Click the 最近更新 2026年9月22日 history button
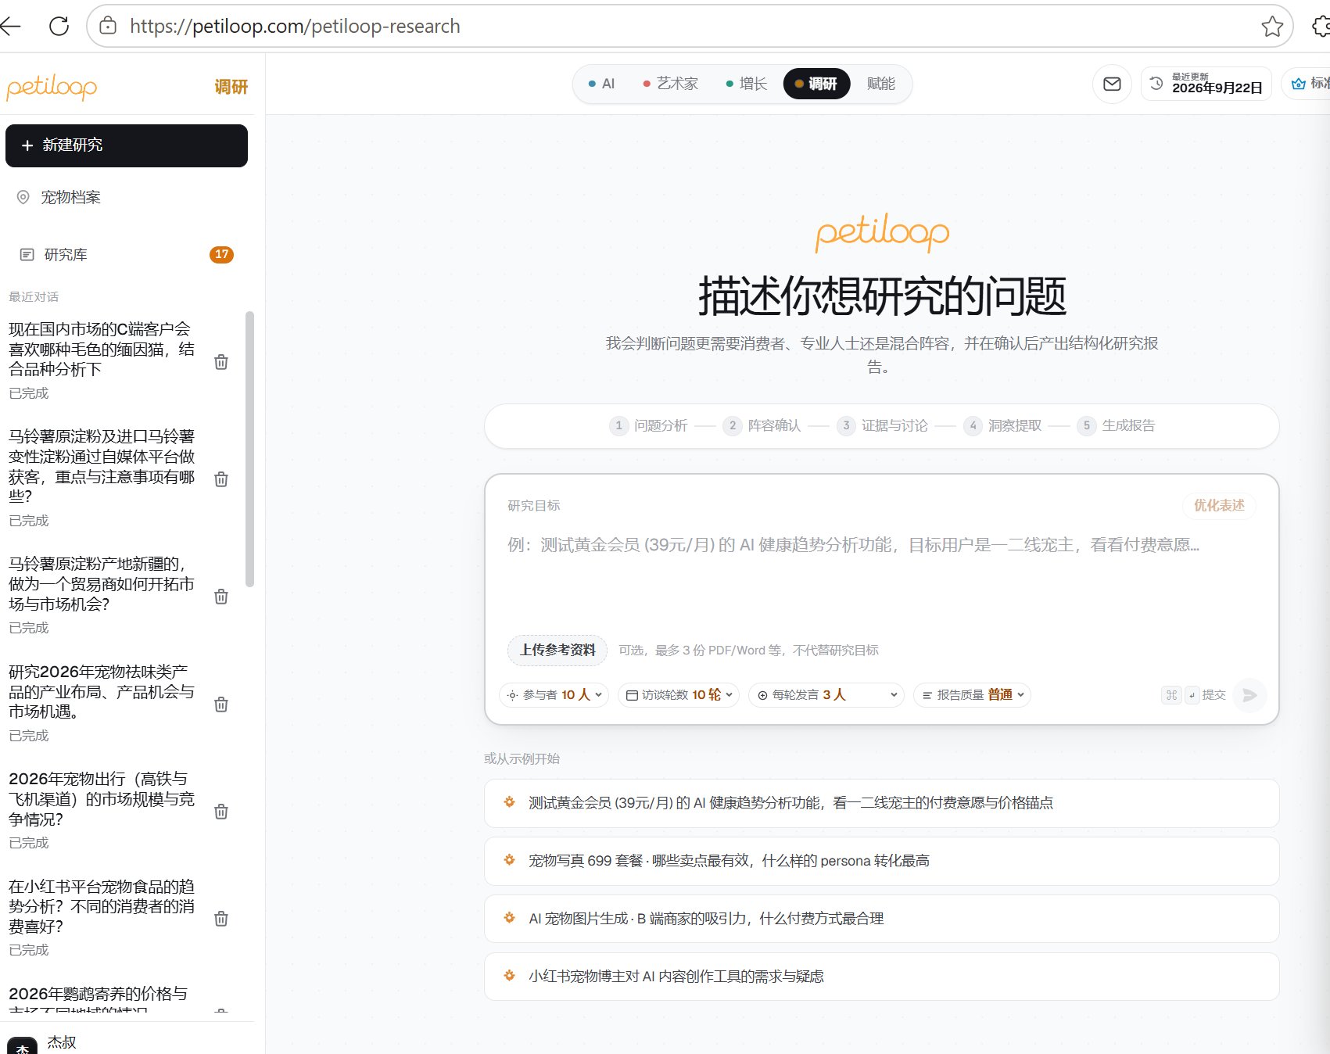 pyautogui.click(x=1206, y=84)
